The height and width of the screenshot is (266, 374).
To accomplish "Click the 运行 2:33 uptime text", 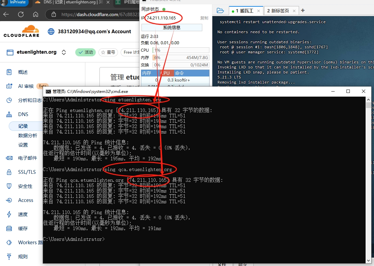I will (150, 37).
